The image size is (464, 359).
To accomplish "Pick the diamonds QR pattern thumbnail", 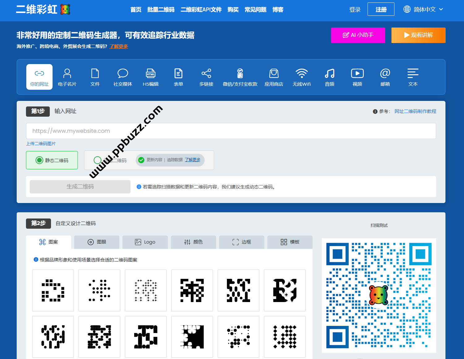I will (285, 337).
